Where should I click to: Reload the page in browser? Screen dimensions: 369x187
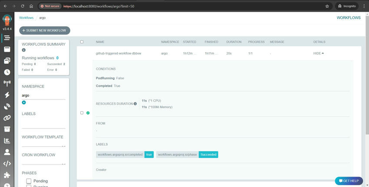tap(23, 6)
